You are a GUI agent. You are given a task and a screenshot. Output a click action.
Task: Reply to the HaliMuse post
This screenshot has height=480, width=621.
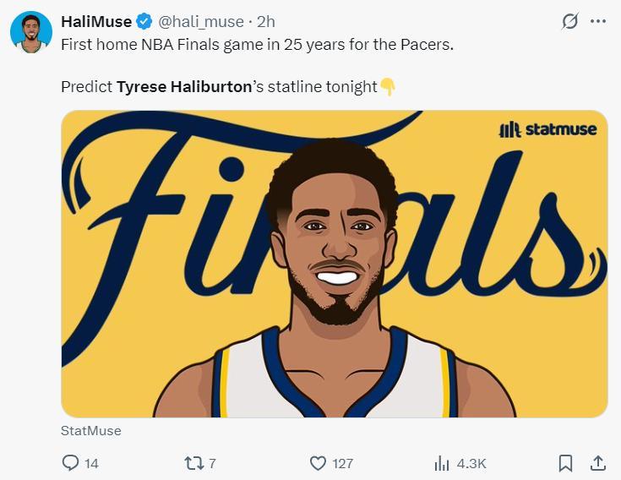(x=70, y=463)
